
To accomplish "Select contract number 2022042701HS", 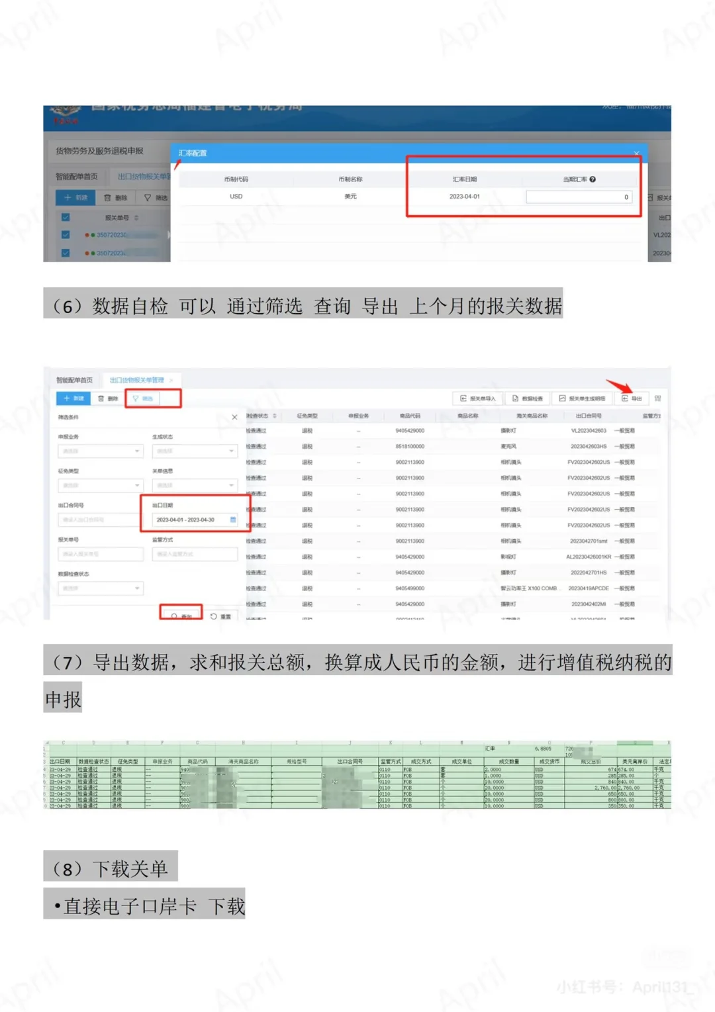I will tap(589, 573).
